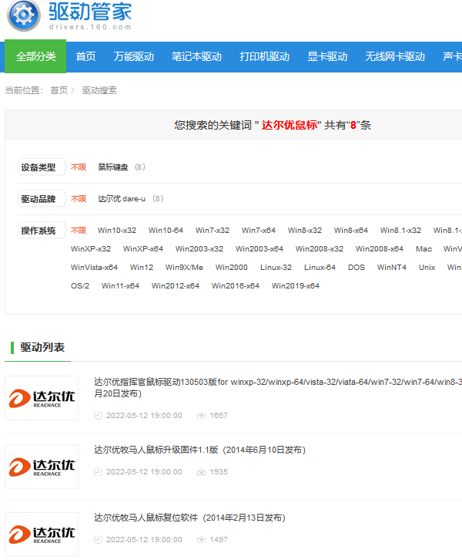Image resolution: width=462 pixels, height=560 pixels.
Task: Filter by Win2016-x64 system
Action: pos(236,286)
